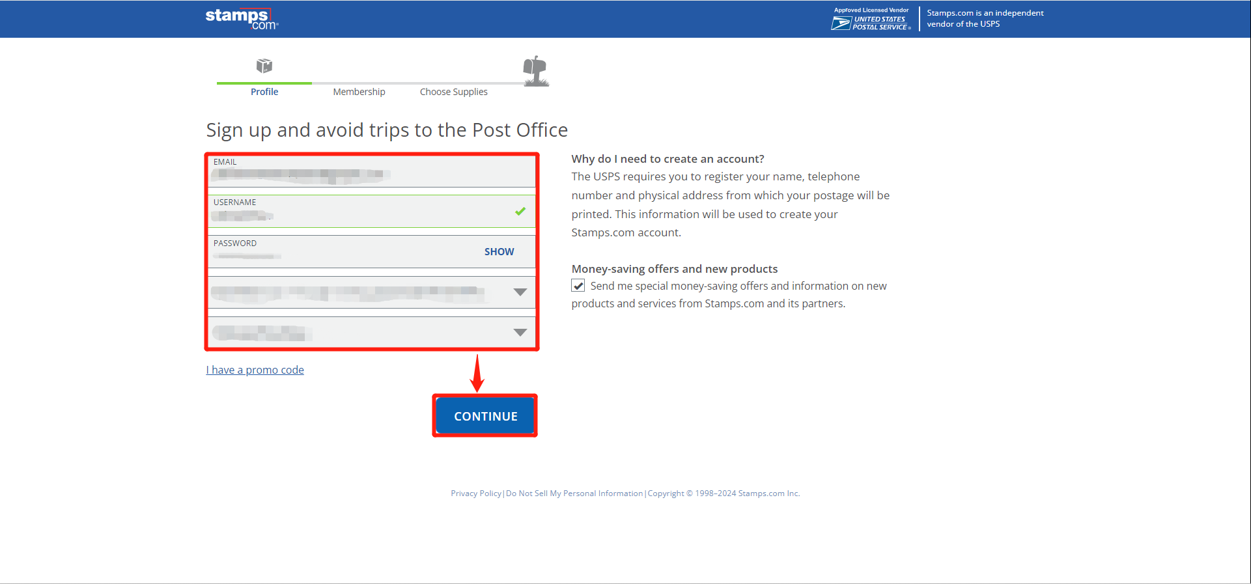This screenshot has width=1251, height=584.
Task: Click the green checkmark in Username field
Action: point(520,212)
